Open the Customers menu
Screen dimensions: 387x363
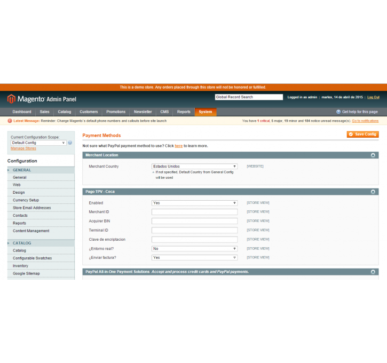click(89, 112)
